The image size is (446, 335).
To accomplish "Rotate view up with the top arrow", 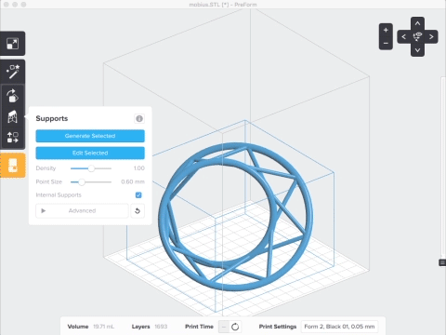I will click(417, 23).
